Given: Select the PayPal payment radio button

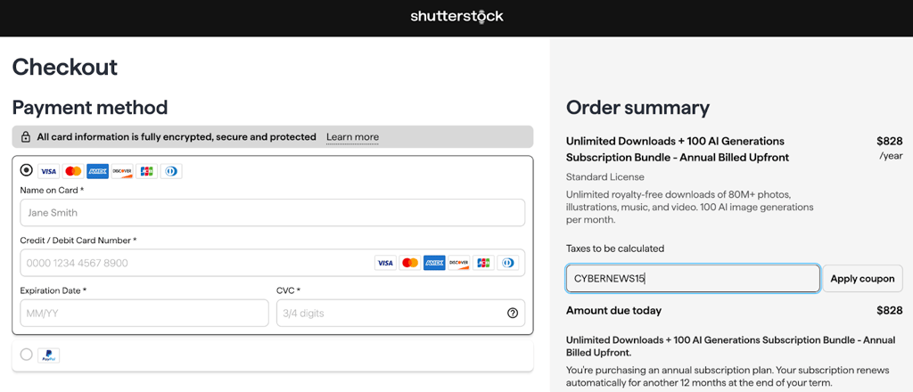Looking at the screenshot, I should (26, 355).
